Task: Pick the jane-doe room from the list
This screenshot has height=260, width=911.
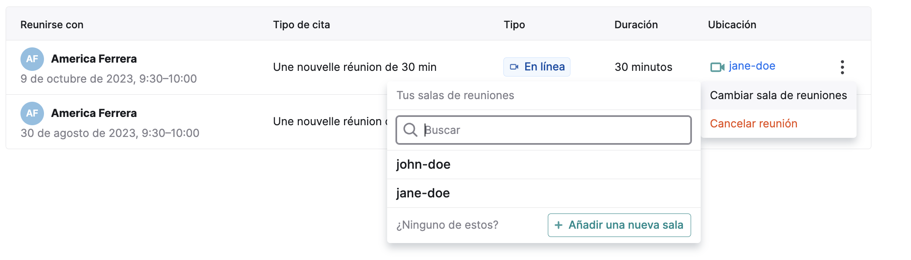Action: click(543, 193)
